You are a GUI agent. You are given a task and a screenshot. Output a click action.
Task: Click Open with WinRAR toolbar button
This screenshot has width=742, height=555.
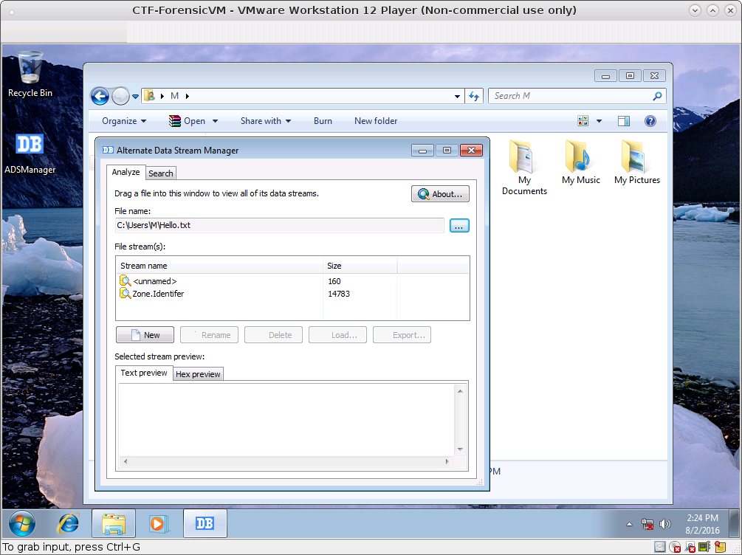point(187,121)
